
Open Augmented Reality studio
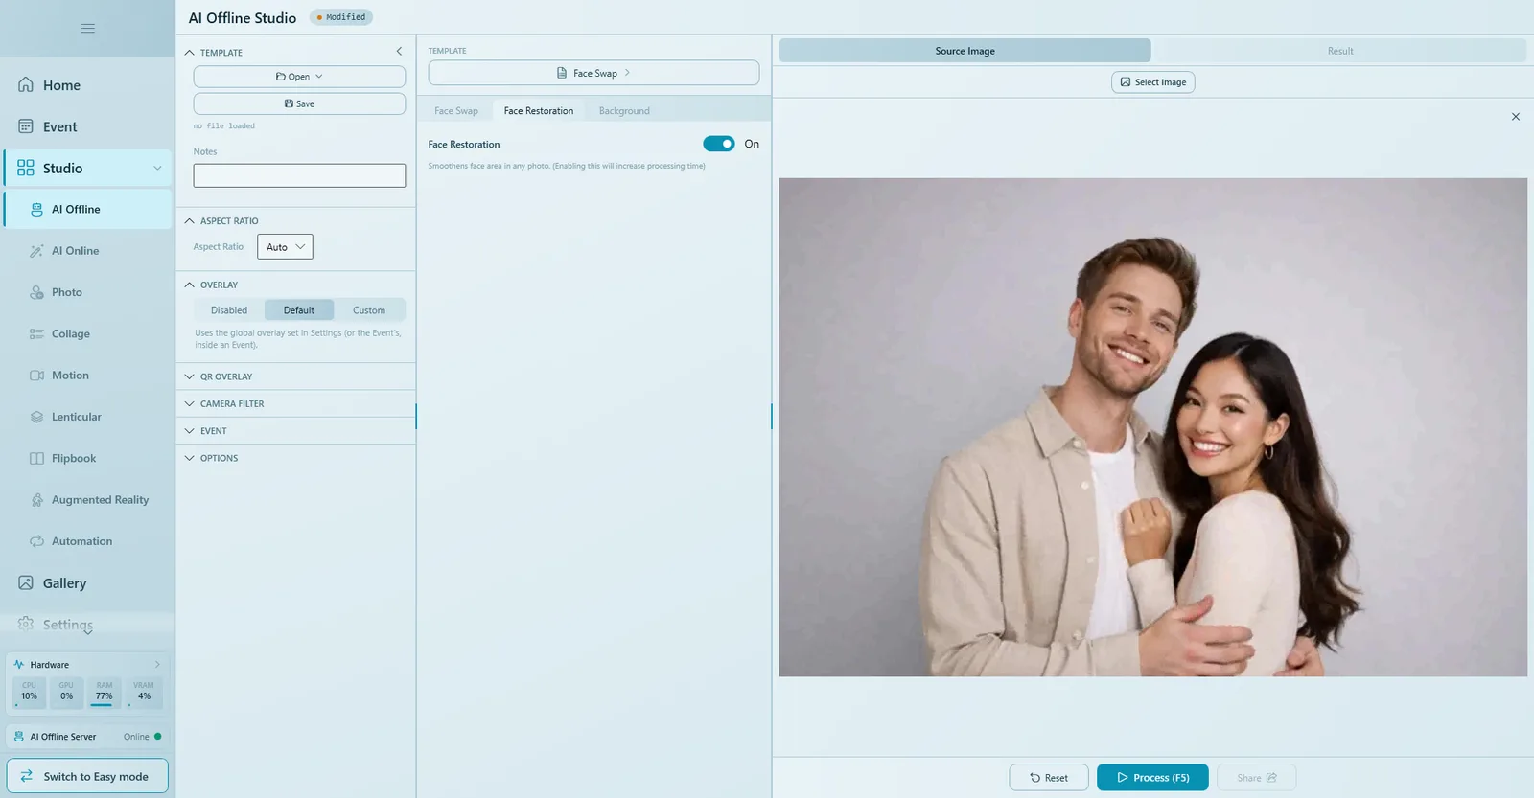87,500
